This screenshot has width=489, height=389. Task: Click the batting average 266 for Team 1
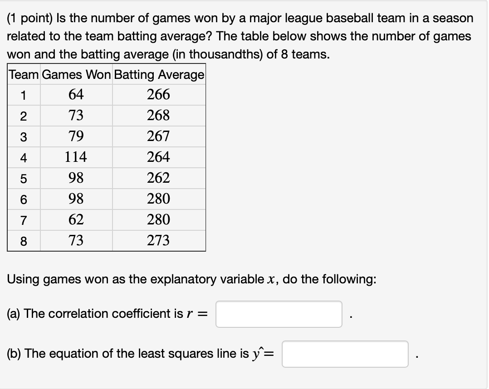[158, 95]
